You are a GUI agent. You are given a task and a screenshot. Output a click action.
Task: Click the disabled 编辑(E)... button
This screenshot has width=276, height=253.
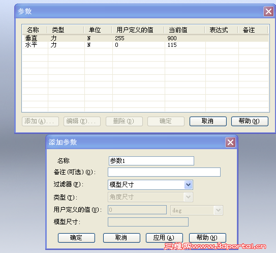(82, 121)
